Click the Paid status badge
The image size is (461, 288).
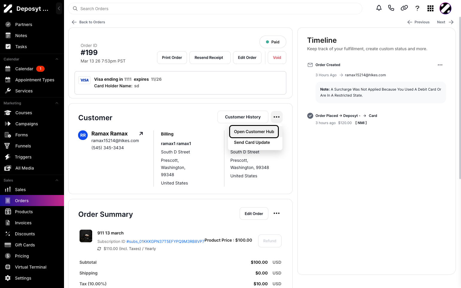point(273,42)
